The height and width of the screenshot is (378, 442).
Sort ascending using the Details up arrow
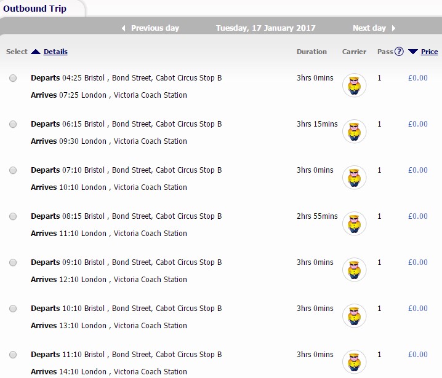coord(36,52)
